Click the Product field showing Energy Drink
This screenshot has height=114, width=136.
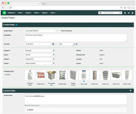click(38, 59)
